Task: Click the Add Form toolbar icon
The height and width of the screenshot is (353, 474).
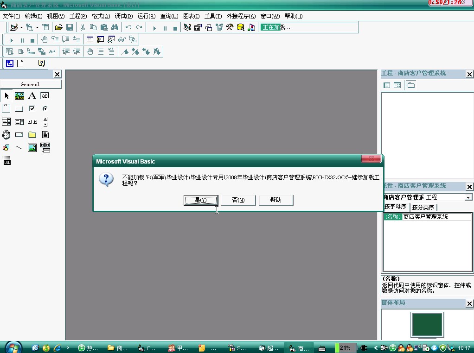Action: 29,27
